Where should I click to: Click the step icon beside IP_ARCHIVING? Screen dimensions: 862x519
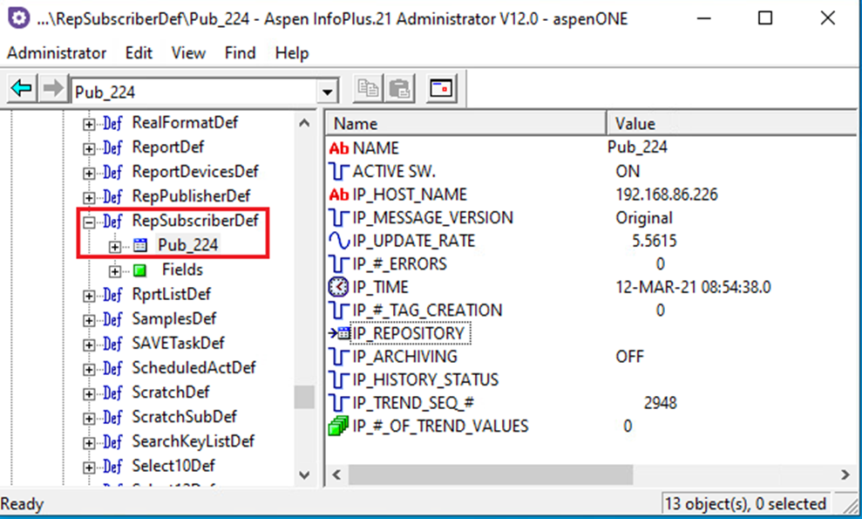click(x=339, y=356)
